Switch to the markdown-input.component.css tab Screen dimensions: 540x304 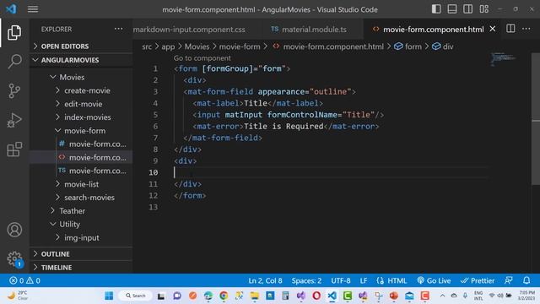(189, 30)
